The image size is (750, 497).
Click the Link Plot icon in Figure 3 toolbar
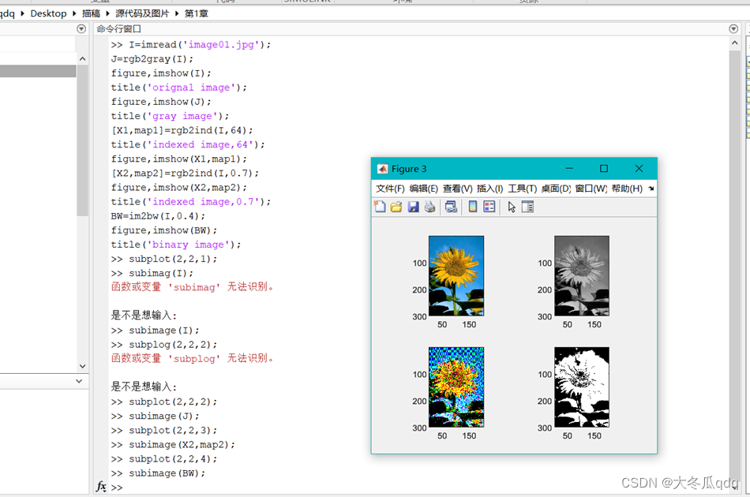point(451,207)
